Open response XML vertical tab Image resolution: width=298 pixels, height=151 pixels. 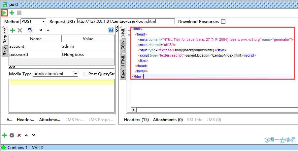pyautogui.click(x=123, y=32)
